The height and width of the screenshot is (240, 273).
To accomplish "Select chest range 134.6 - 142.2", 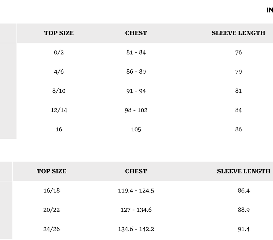I will point(136,229).
